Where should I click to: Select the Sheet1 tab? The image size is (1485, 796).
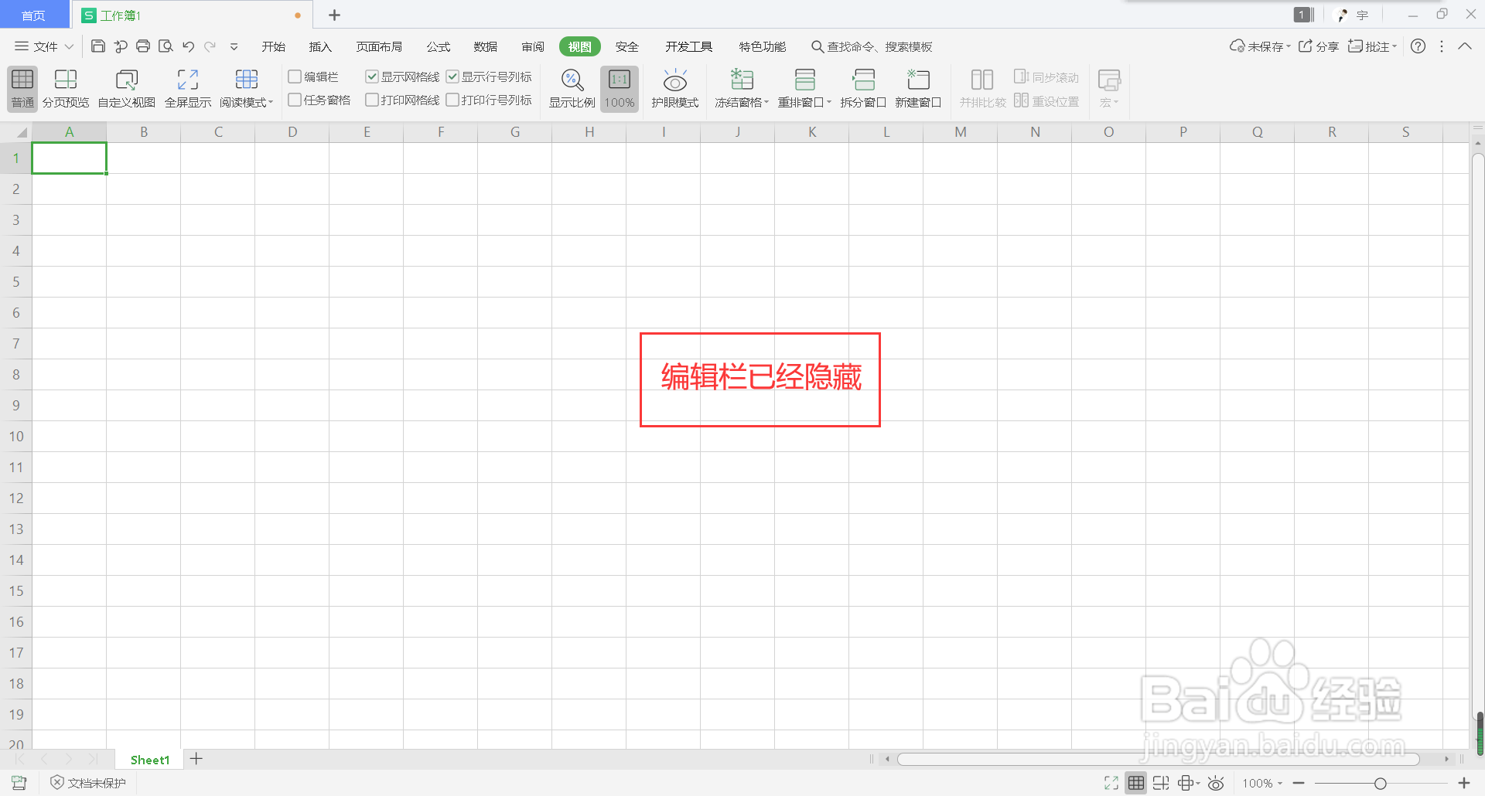coord(149,760)
